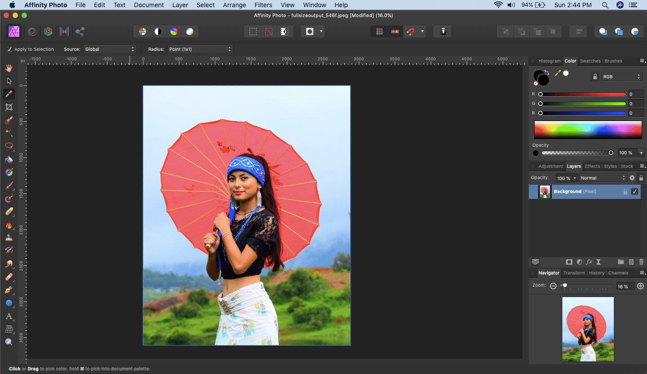Screen dimensions: 647x374
Task: Expand the Normal blend mode dropdown
Action: [602, 178]
